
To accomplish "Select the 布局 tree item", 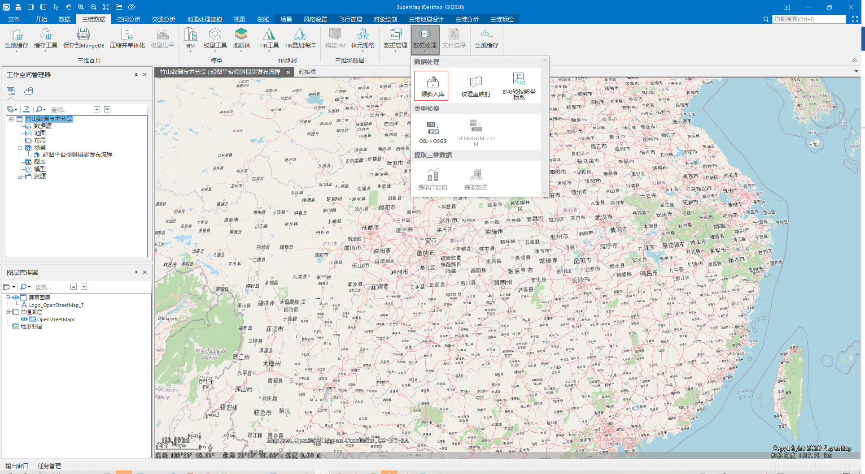I will [39, 141].
